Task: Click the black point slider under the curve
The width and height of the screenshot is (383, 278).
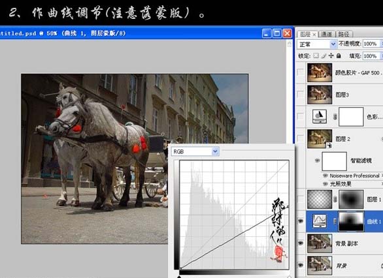Action: 179,277
